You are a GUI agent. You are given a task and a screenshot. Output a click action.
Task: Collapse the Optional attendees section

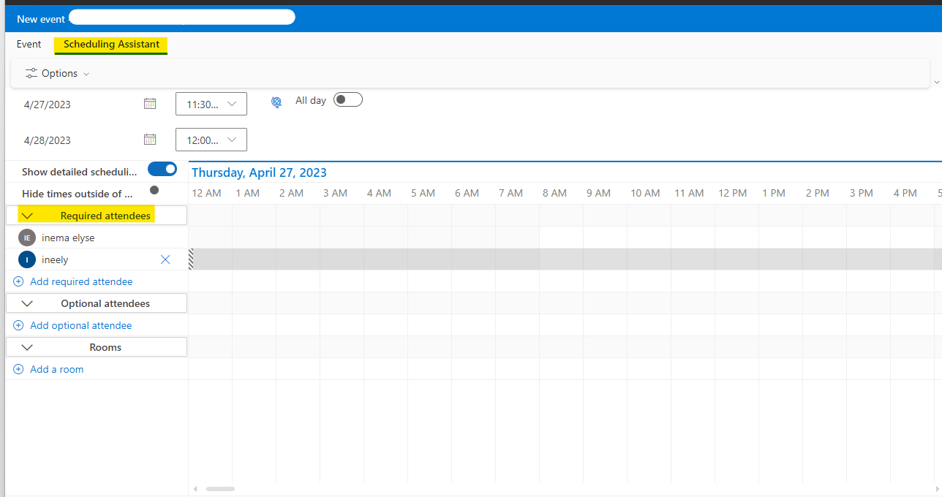pos(28,303)
